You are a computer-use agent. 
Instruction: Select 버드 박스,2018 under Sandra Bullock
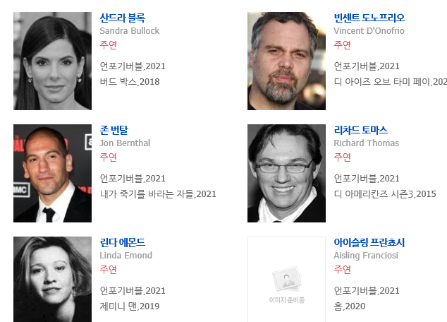click(x=130, y=82)
